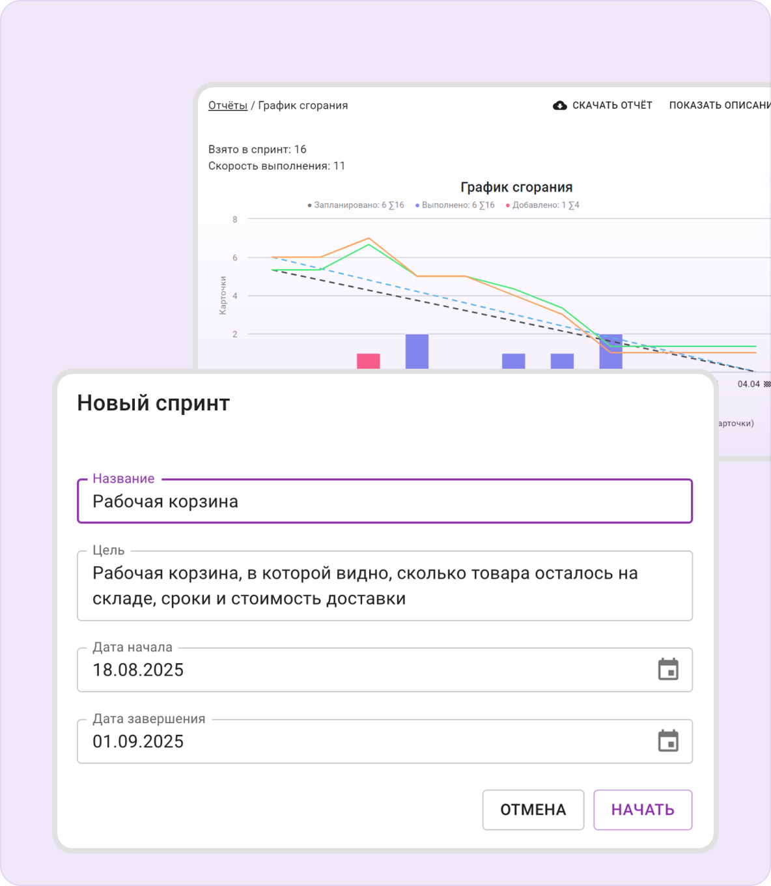
Task: Open the calendar picker for Дата начала
Action: [668, 670]
